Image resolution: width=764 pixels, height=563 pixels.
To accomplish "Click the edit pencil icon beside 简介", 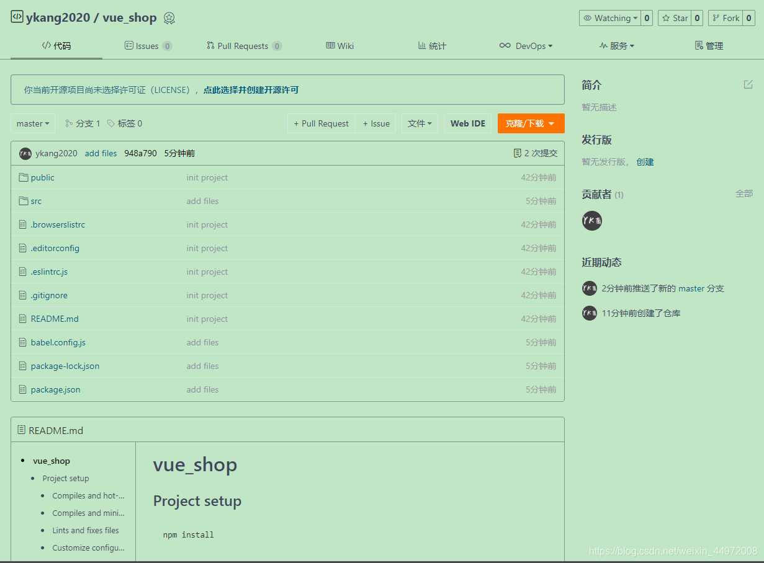I will [748, 84].
